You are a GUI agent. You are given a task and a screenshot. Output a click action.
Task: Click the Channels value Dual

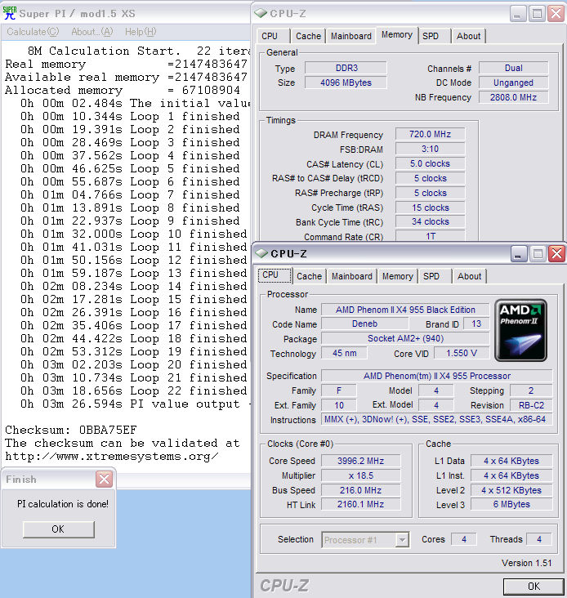pyautogui.click(x=513, y=68)
